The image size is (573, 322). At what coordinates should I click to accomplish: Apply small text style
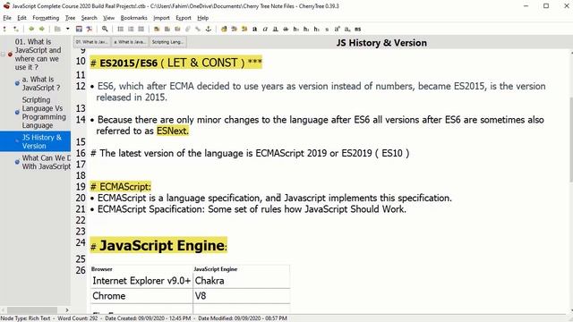[327, 29]
